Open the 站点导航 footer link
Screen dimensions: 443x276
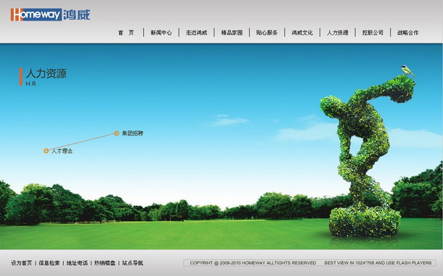tap(132, 263)
